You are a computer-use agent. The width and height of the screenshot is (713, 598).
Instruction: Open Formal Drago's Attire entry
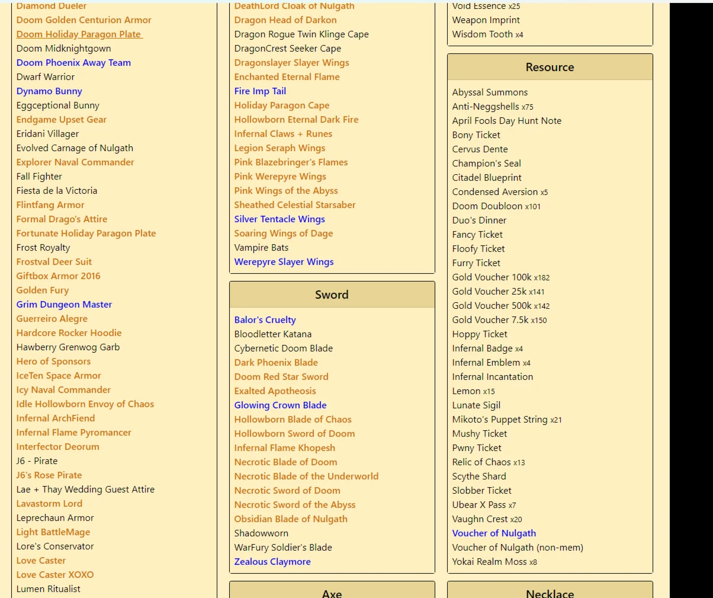[x=62, y=219]
